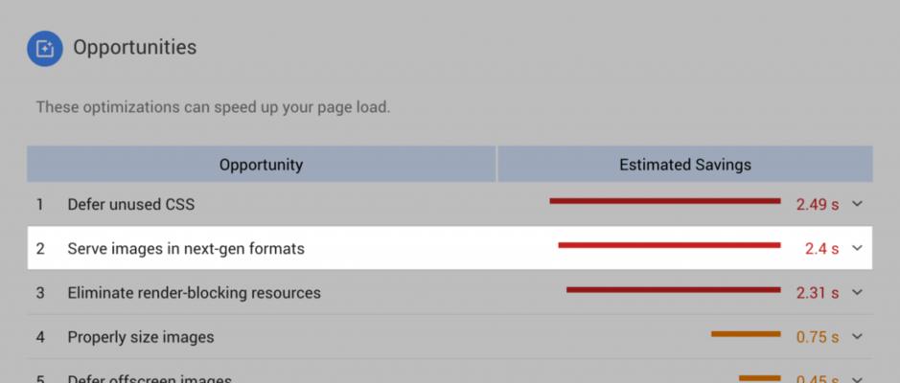
Task: Expand Eliminate render-blocking resources chevron
Action: pyautogui.click(x=857, y=292)
